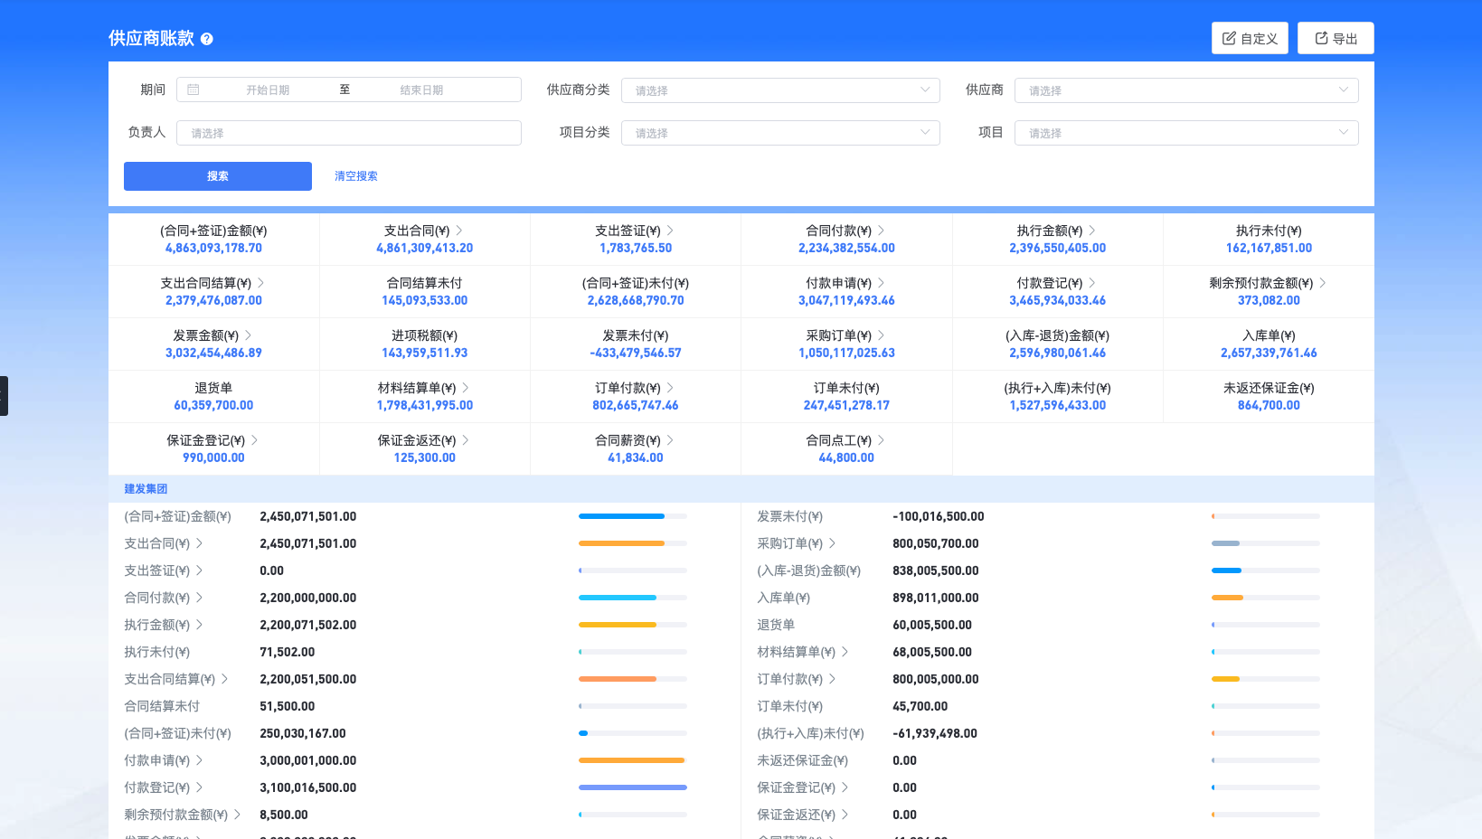Open details via chevron next to 支出合同

[458, 230]
